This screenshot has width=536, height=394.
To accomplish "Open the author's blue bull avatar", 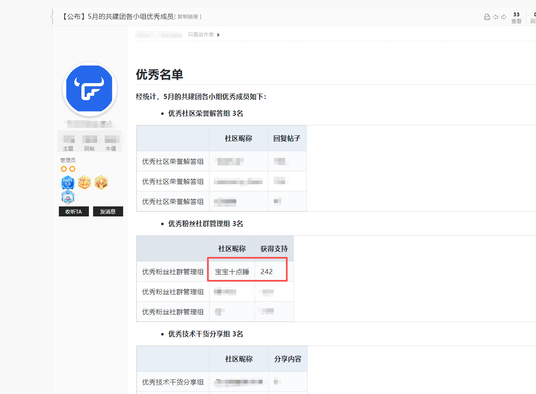I will pyautogui.click(x=90, y=89).
